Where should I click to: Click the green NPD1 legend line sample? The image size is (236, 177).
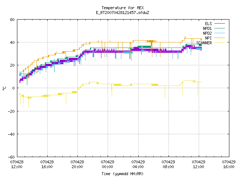click(219, 28)
